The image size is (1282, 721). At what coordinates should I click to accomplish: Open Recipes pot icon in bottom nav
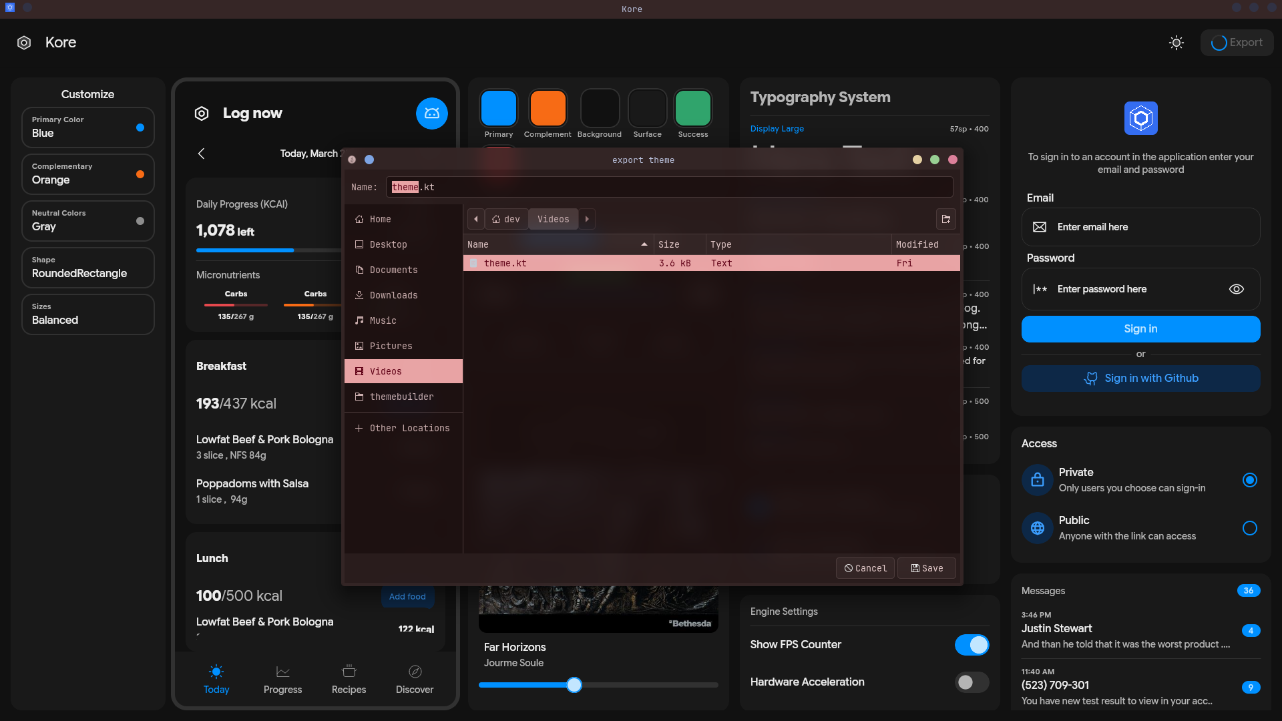[349, 672]
